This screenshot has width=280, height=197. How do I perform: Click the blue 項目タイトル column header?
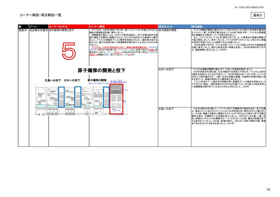pyautogui.click(x=174, y=27)
